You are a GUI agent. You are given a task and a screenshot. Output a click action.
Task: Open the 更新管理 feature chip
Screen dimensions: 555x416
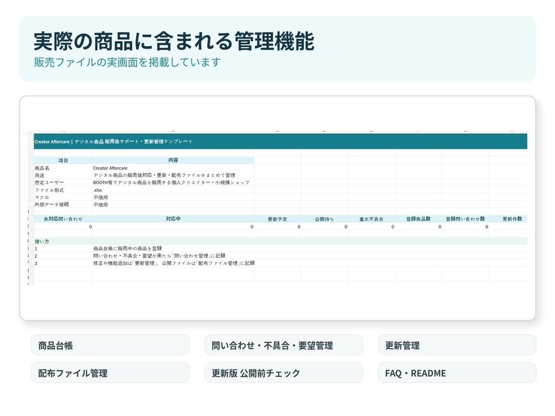(x=457, y=345)
